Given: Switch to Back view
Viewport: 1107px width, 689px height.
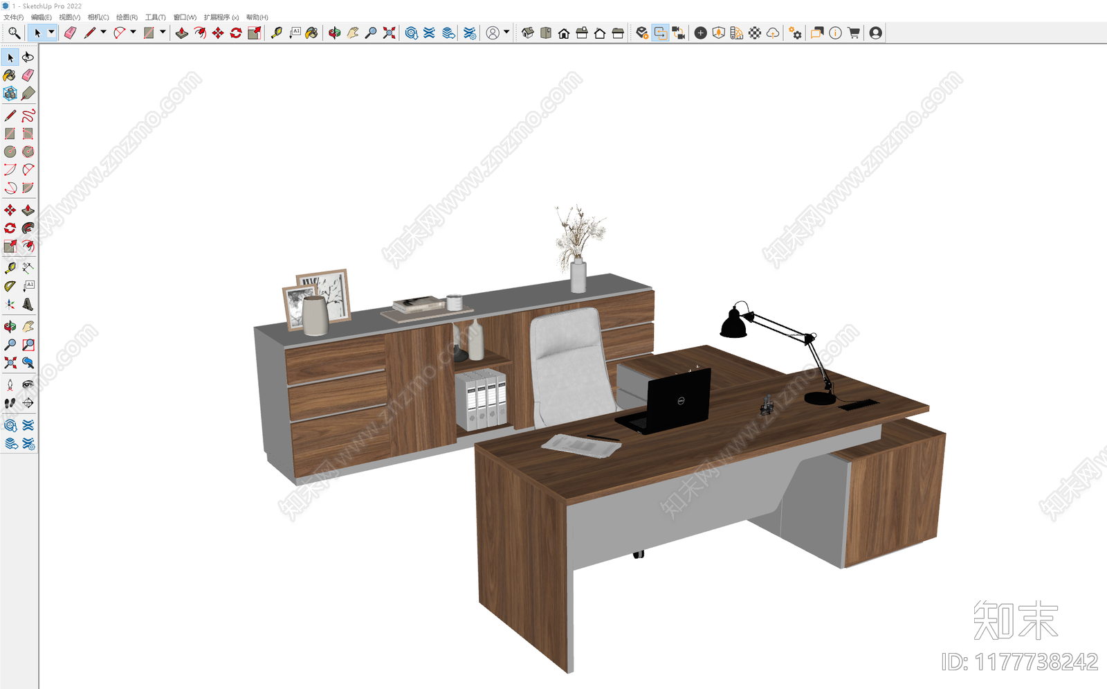Looking at the screenshot, I should 600,33.
